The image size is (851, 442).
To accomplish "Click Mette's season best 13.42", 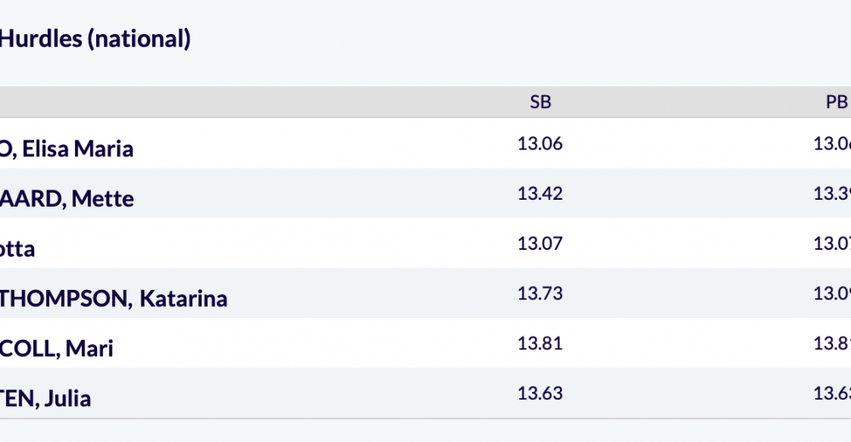I will [540, 194].
